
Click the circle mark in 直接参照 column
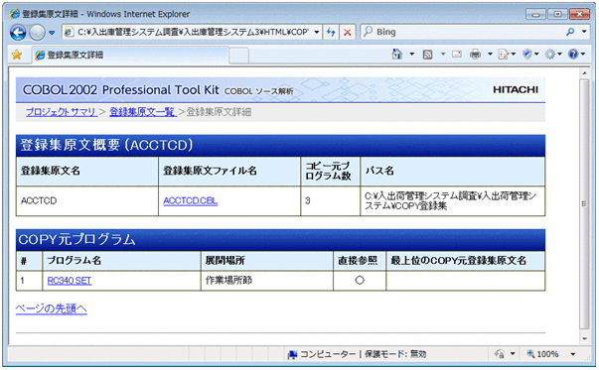coord(360,281)
